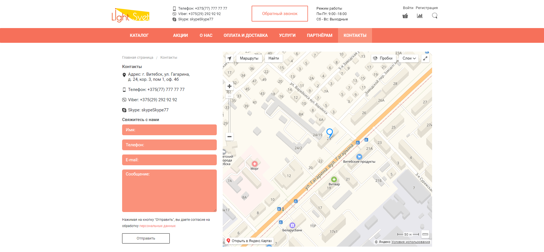Click the Обратный звонок button
Viewport: 544px width, 252px height.
[280, 14]
